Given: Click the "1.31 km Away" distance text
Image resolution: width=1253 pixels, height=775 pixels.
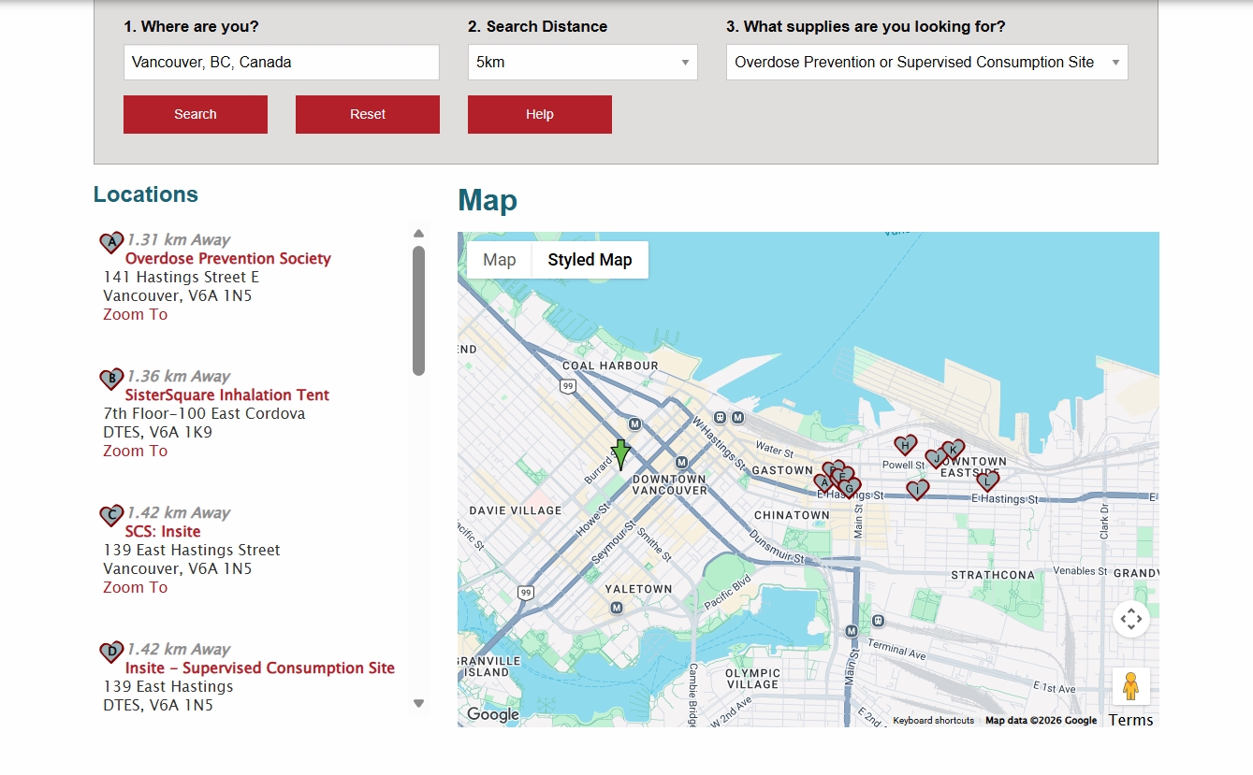Looking at the screenshot, I should pyautogui.click(x=179, y=240).
